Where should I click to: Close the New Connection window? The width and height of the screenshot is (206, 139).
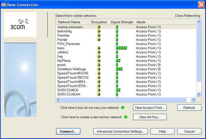[201, 5]
